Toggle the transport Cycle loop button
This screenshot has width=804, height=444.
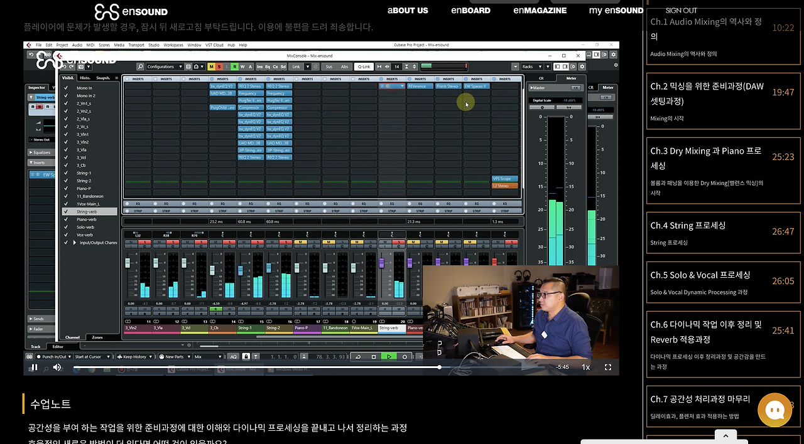coord(358,357)
